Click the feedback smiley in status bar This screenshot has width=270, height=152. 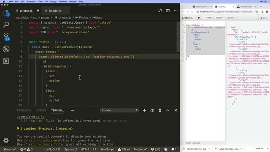pos(166,149)
